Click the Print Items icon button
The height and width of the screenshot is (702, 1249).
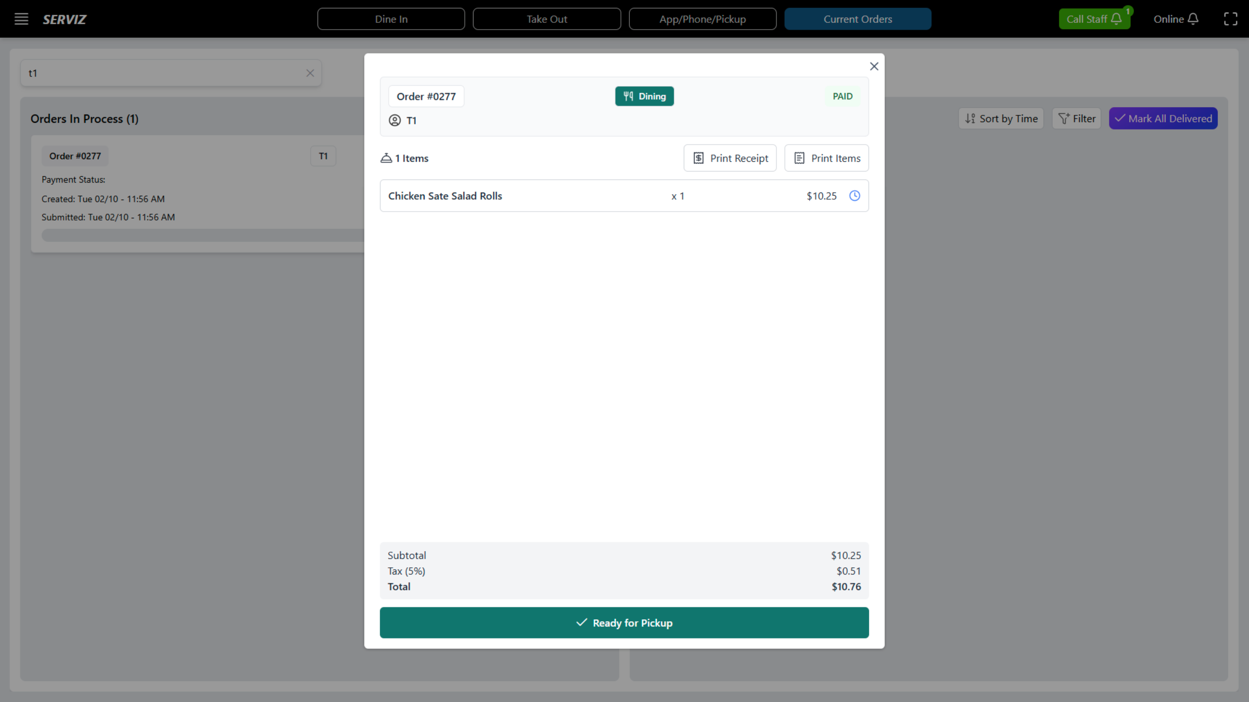799,158
